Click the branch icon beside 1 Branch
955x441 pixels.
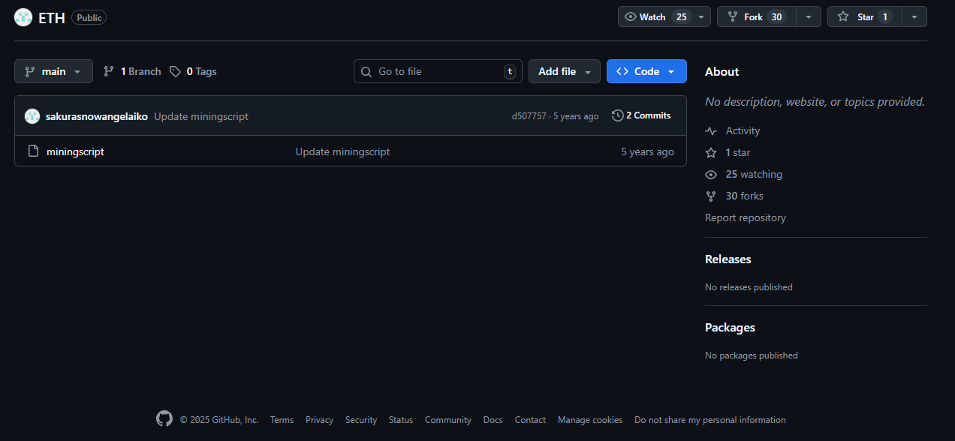tap(109, 72)
